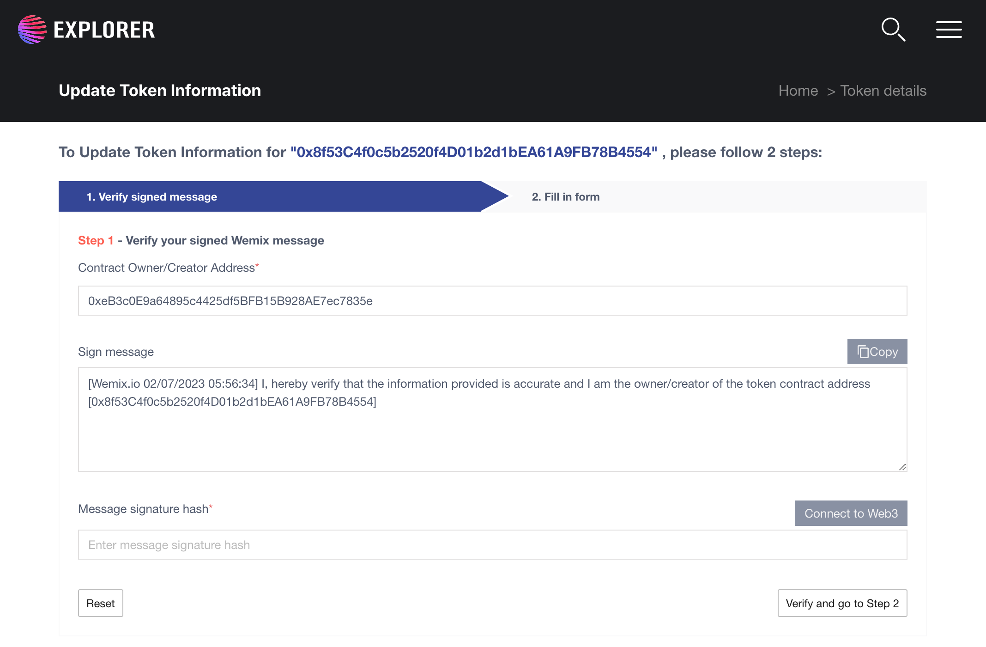Click the Message signature hash label

coord(143,509)
